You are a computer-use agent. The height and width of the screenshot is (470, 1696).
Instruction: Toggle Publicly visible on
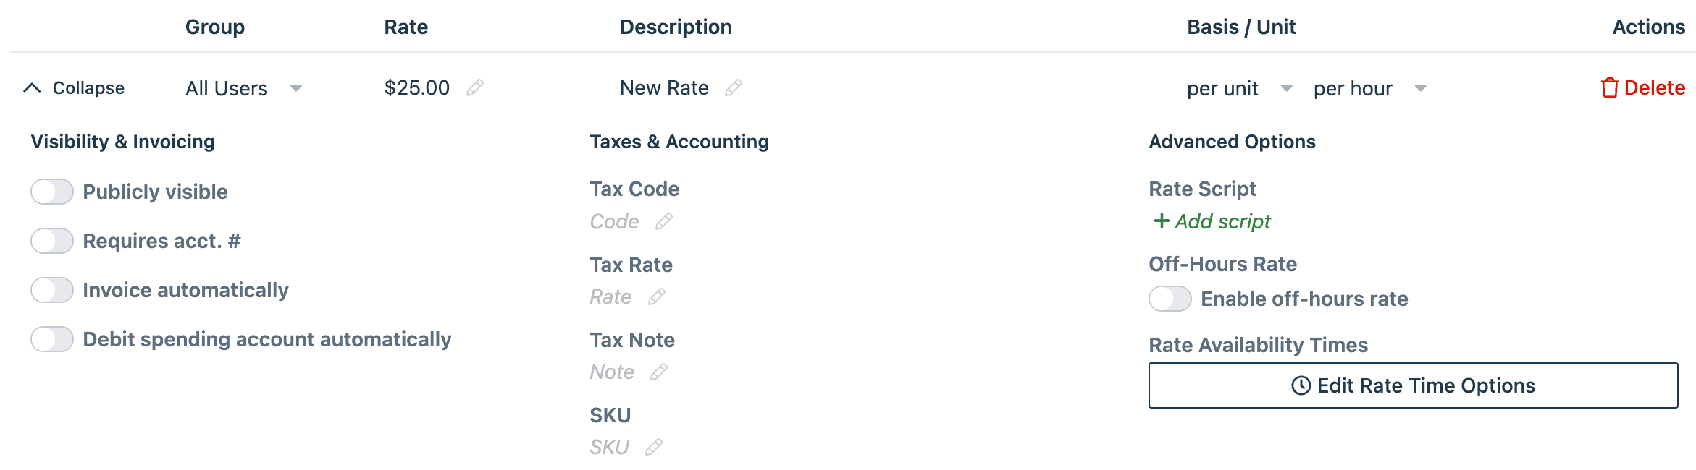point(51,192)
